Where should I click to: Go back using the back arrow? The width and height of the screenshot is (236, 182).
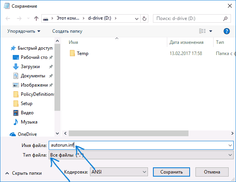pyautogui.click(x=8, y=18)
